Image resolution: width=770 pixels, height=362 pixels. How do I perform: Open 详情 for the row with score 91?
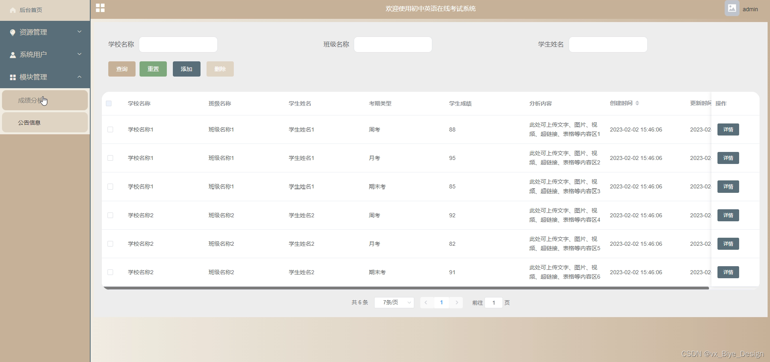(x=728, y=272)
